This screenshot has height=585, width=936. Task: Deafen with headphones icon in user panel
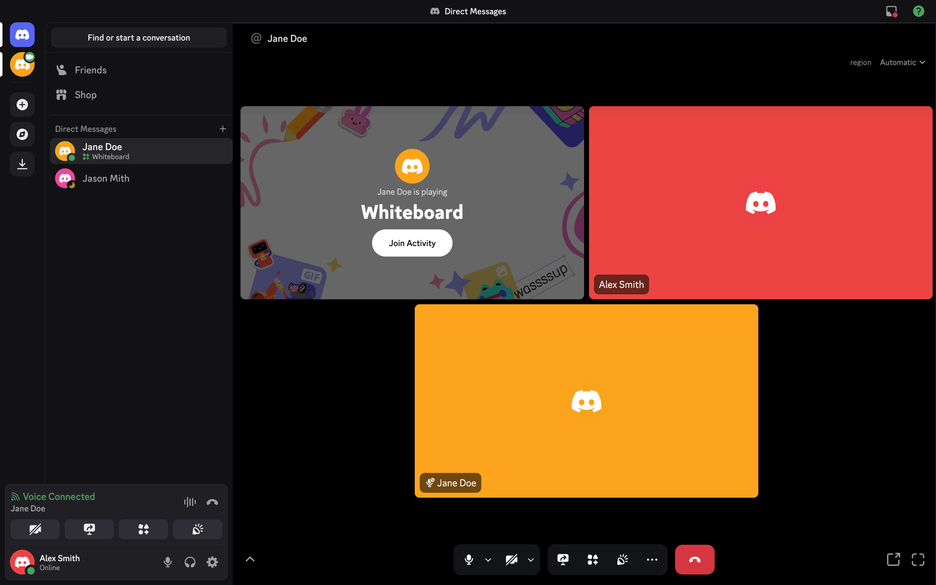click(x=190, y=562)
